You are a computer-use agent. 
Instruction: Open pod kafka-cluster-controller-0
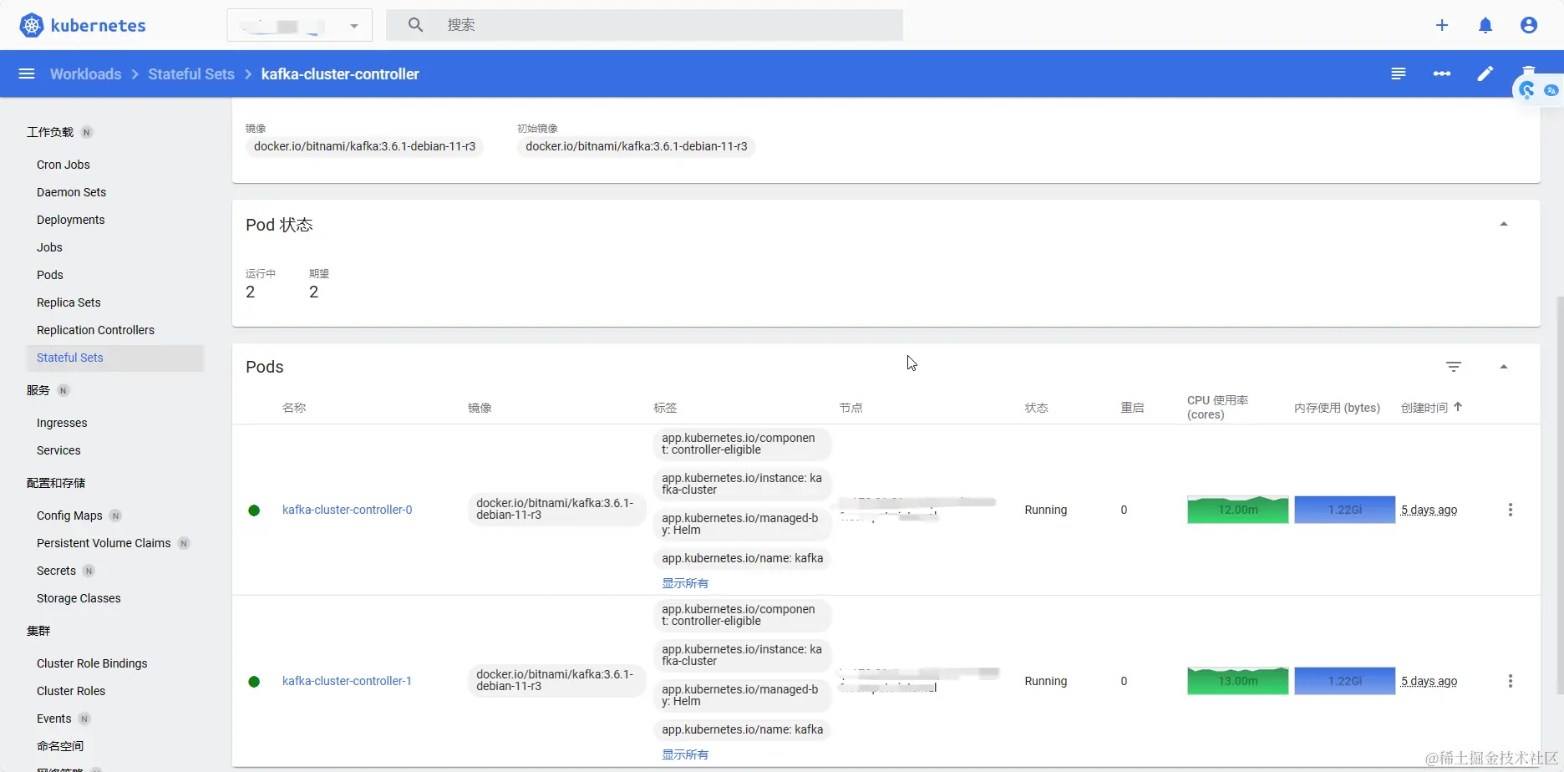[x=347, y=509]
